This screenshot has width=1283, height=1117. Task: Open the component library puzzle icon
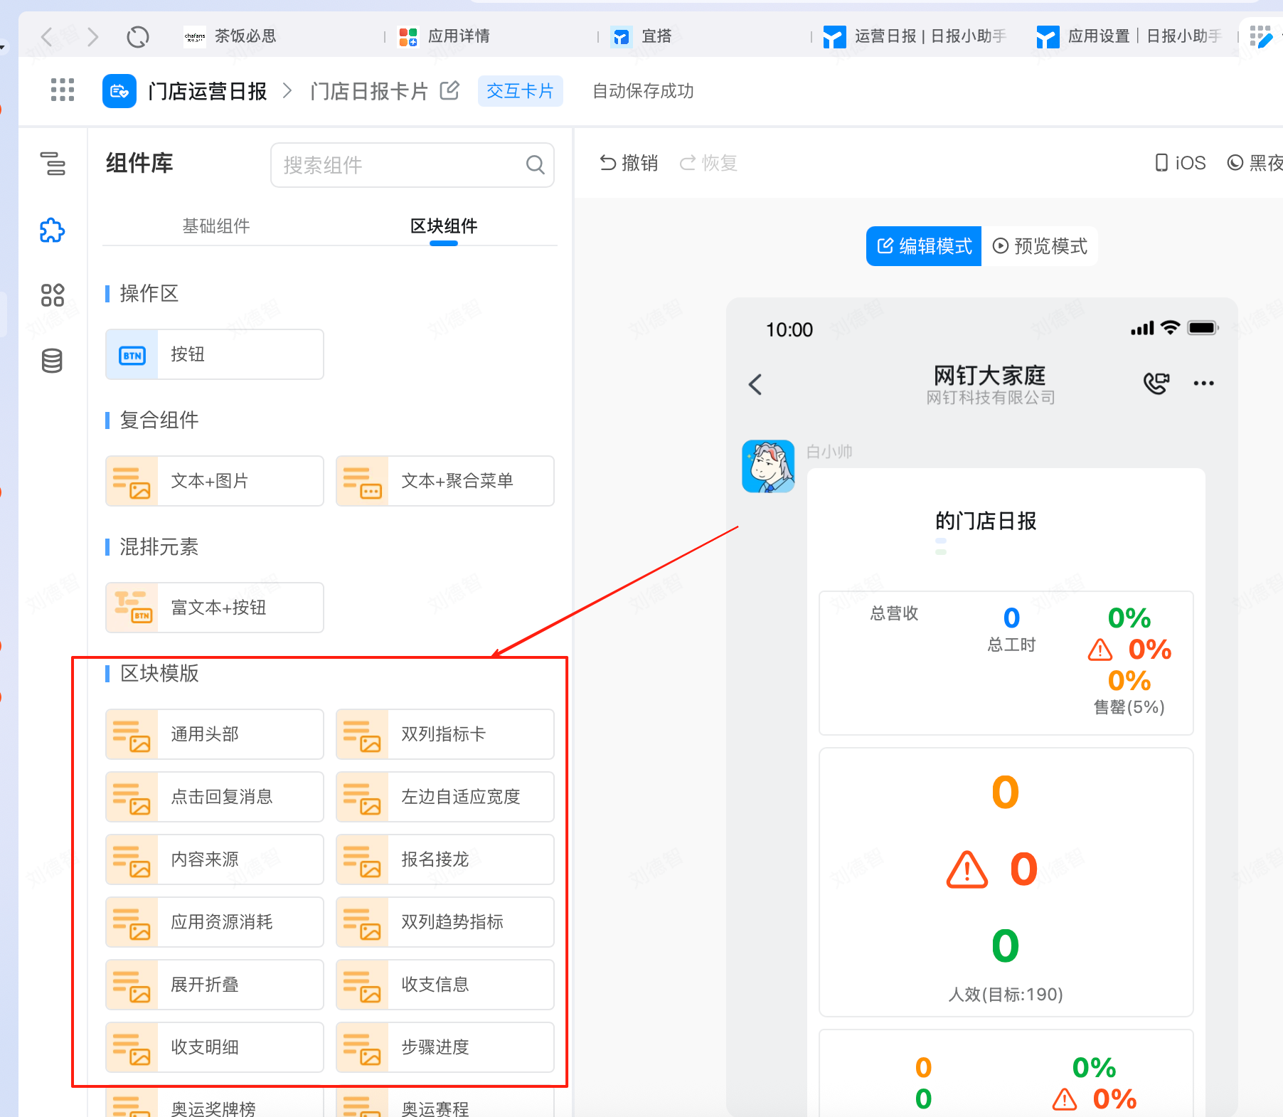click(x=53, y=230)
